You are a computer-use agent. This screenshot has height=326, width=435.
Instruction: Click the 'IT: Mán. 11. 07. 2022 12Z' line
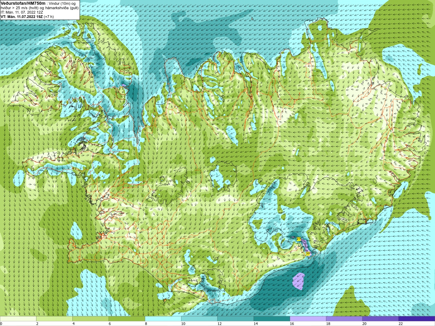[x=21, y=12]
